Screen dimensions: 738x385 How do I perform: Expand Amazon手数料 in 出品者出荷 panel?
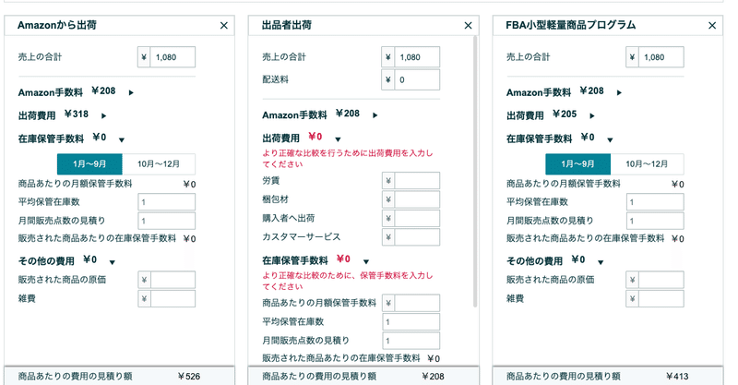[x=375, y=115]
